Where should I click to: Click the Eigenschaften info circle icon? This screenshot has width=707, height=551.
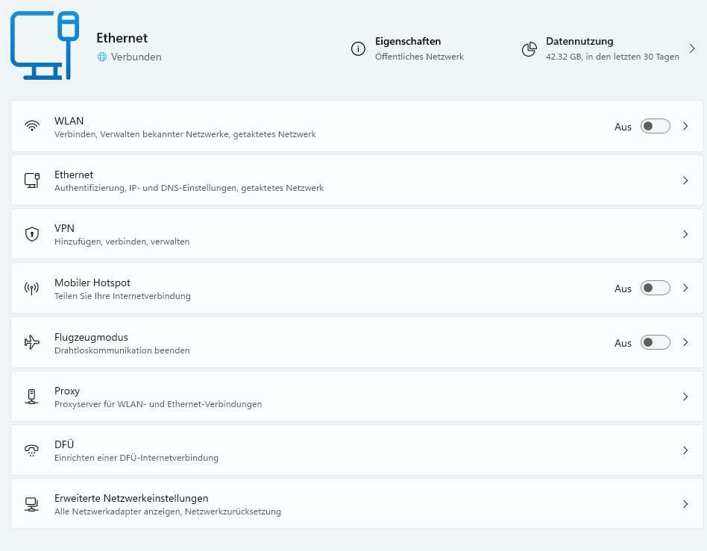358,49
